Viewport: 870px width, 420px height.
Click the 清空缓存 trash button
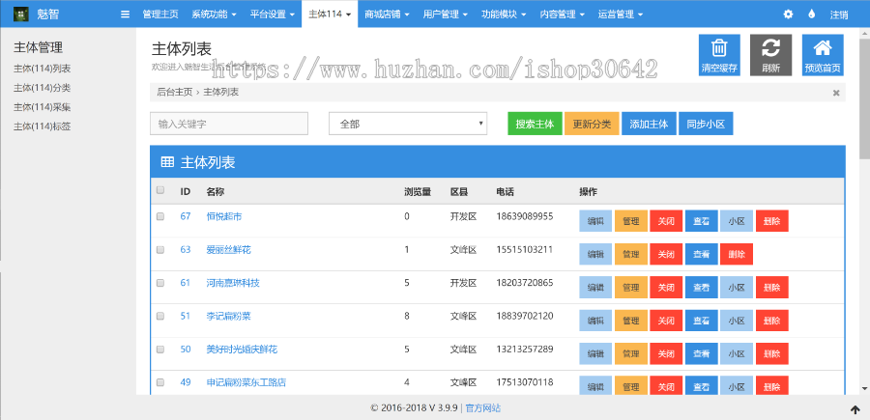click(x=719, y=55)
